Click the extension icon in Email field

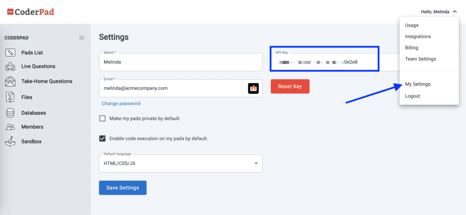click(253, 88)
